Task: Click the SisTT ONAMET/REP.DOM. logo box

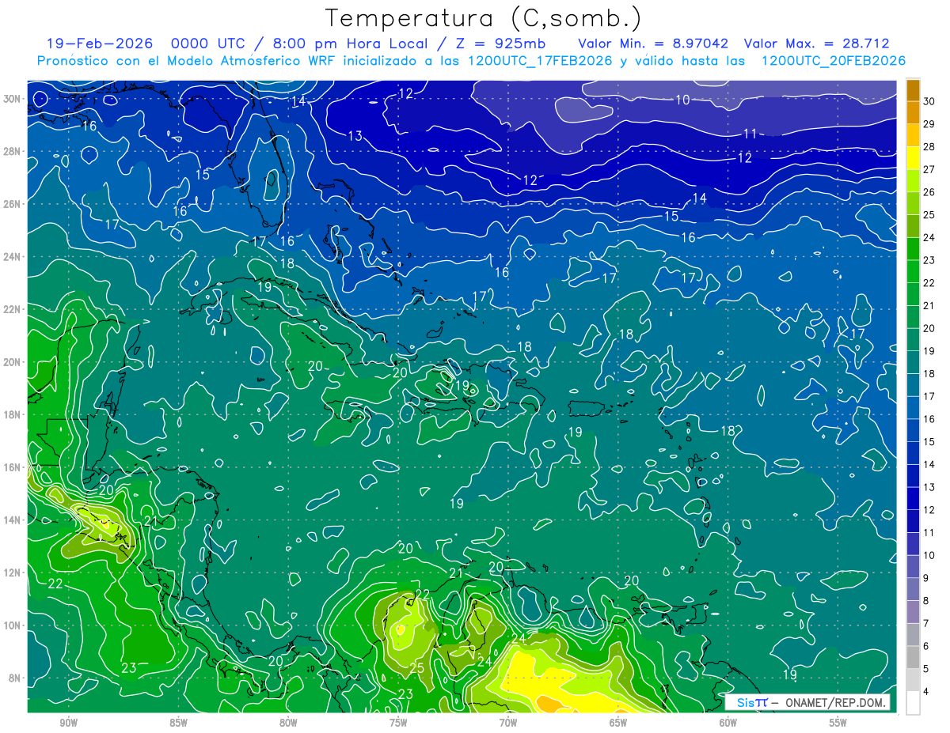Action: tap(807, 702)
